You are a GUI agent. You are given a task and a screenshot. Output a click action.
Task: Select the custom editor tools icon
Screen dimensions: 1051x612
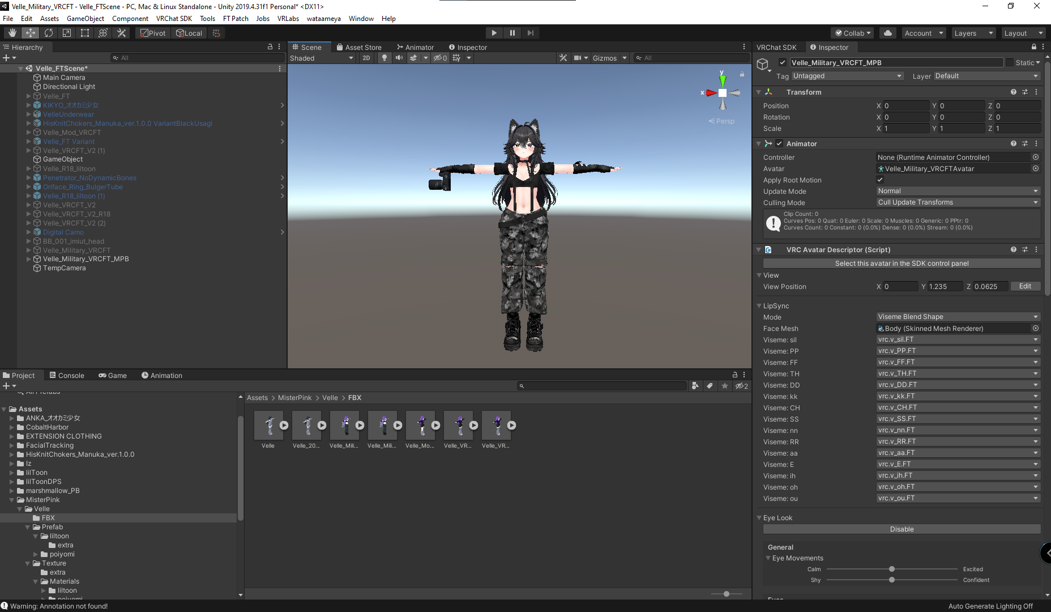[x=121, y=33]
